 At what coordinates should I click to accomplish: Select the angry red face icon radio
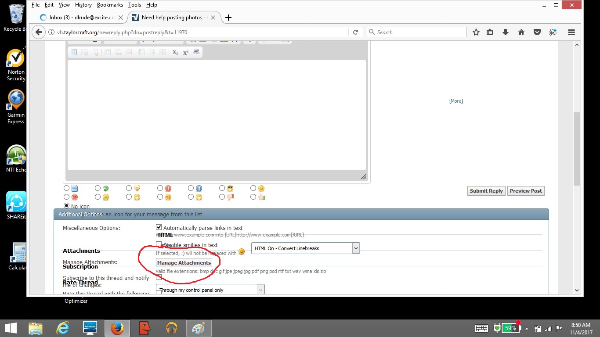pyautogui.click(x=67, y=197)
